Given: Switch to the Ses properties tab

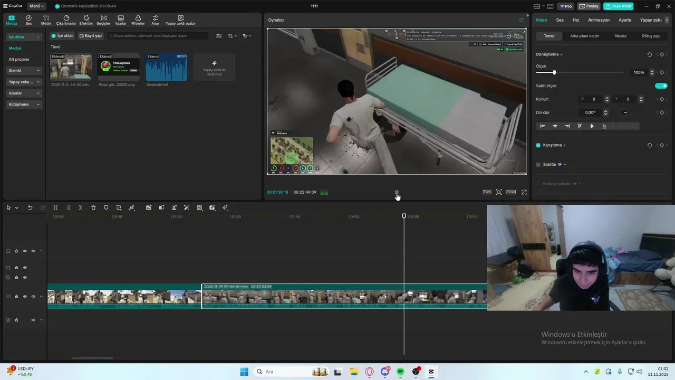Looking at the screenshot, I should [560, 20].
